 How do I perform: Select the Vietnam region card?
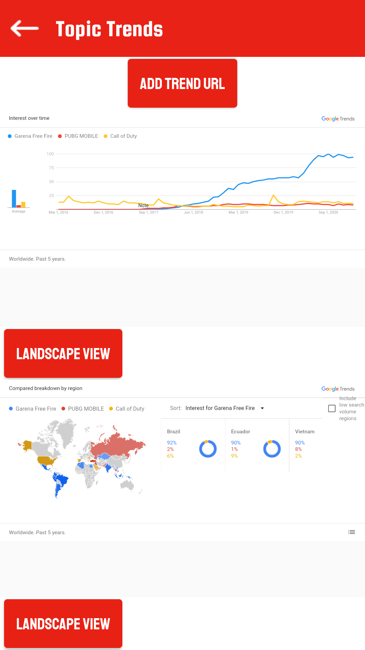pos(306,445)
